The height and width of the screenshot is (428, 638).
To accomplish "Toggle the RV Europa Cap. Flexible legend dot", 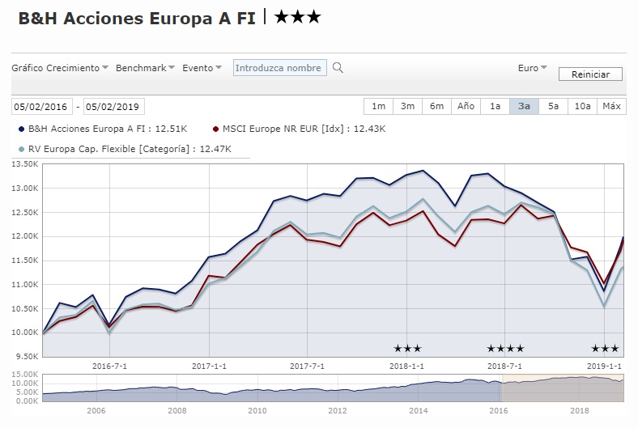I will [x=20, y=149].
